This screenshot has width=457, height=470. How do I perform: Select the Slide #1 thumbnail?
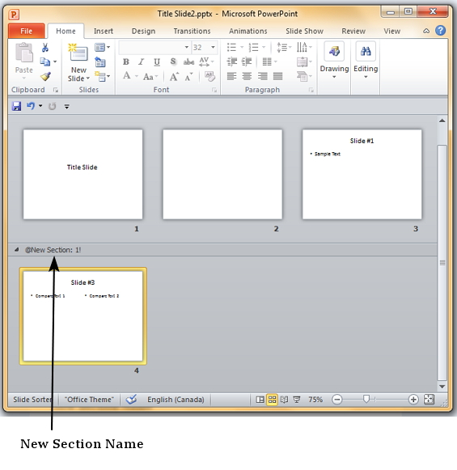tap(362, 174)
